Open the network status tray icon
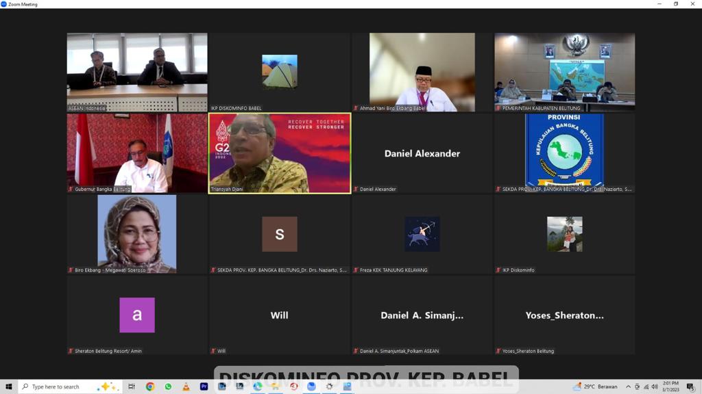702x394 pixels. point(646,387)
